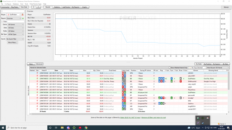Viewport: 232px width, 130px height.
Task: Open the No Quick Filter dropdown
Action: (15, 39)
